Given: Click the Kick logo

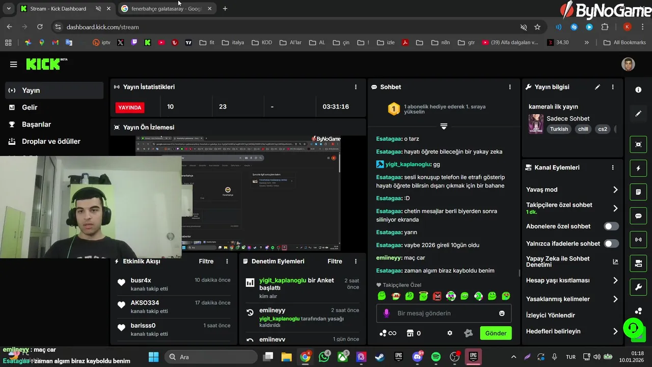Looking at the screenshot, I should tap(46, 64).
